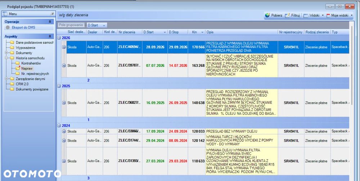Click the Pobierz button
Image resolution: width=360 pixels, height=181 pixels.
coord(274,15)
